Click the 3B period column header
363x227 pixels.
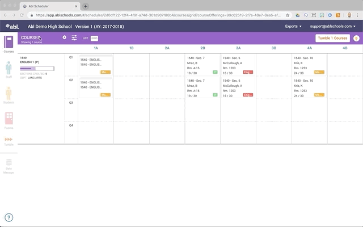tap(274, 48)
